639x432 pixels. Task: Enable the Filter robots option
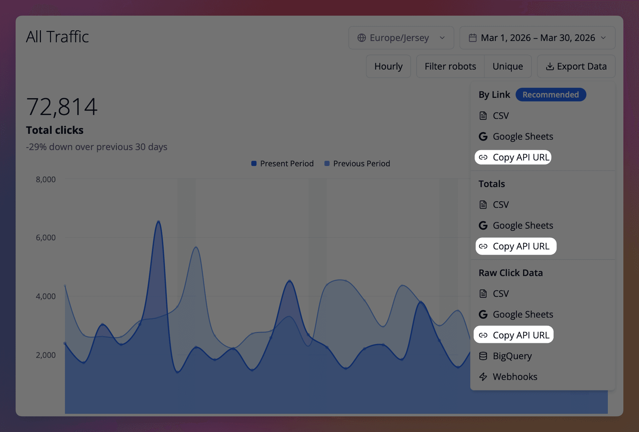450,66
